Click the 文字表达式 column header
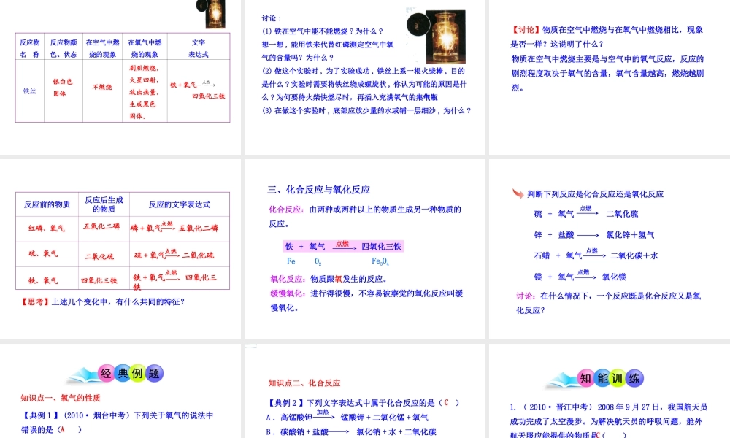Image resolution: width=730 pixels, height=438 pixels. click(x=199, y=48)
